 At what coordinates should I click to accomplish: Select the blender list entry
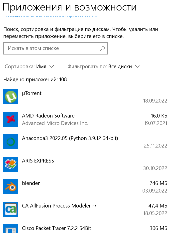[x=85, y=187]
